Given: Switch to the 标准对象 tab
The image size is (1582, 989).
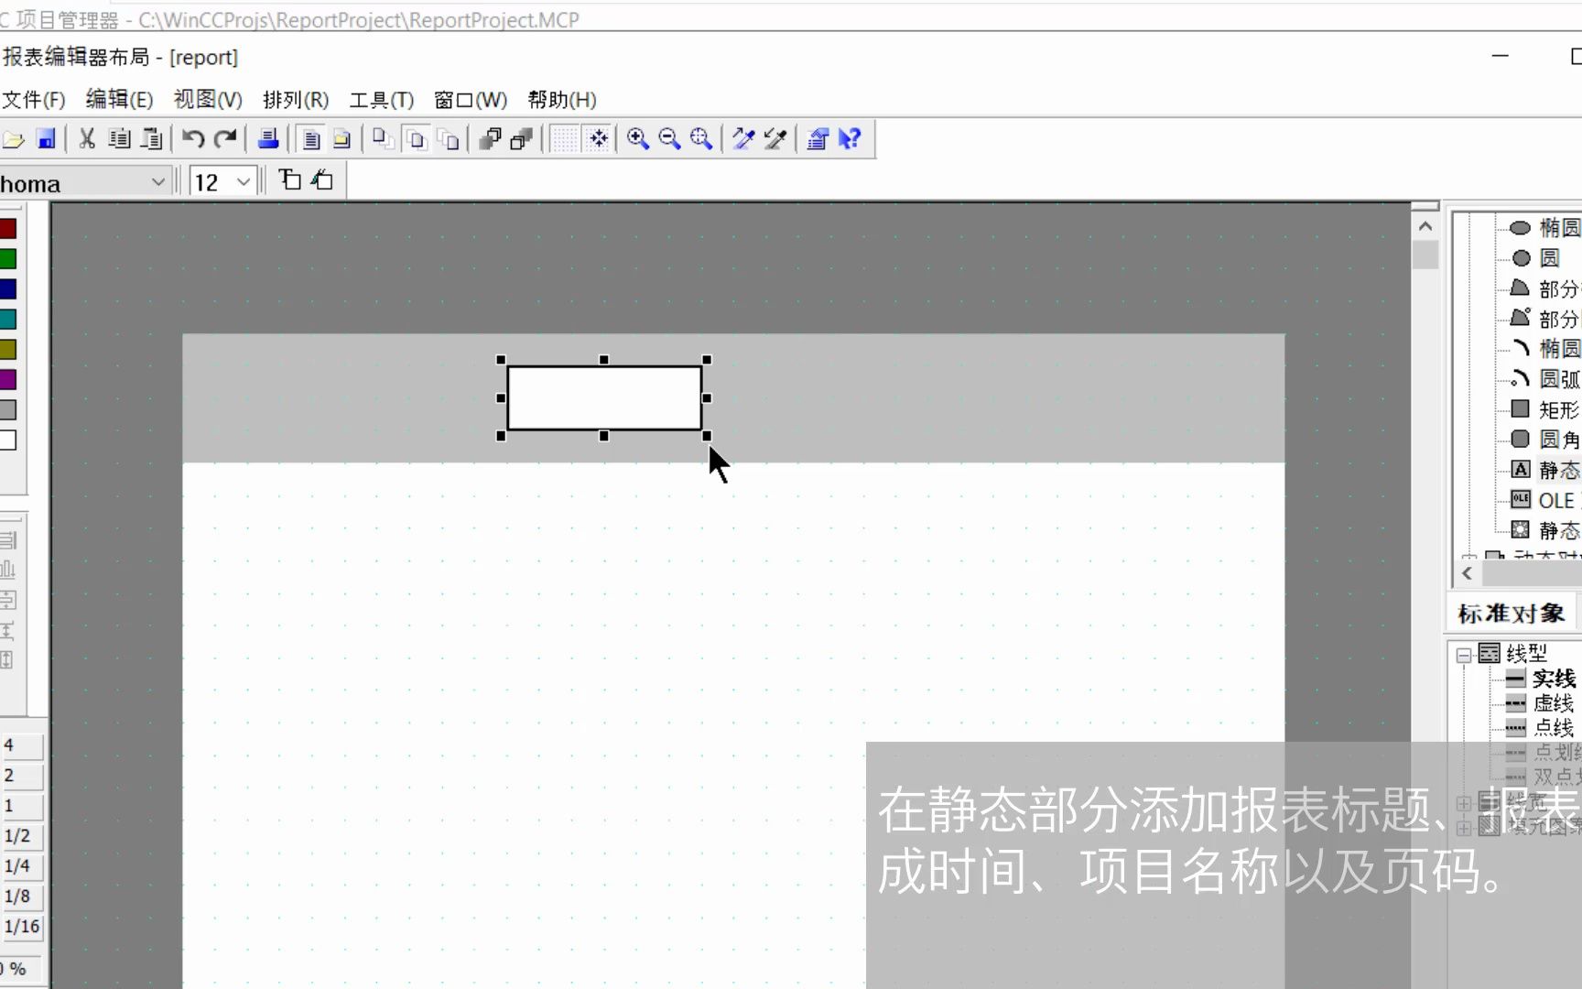Looking at the screenshot, I should 1512,614.
